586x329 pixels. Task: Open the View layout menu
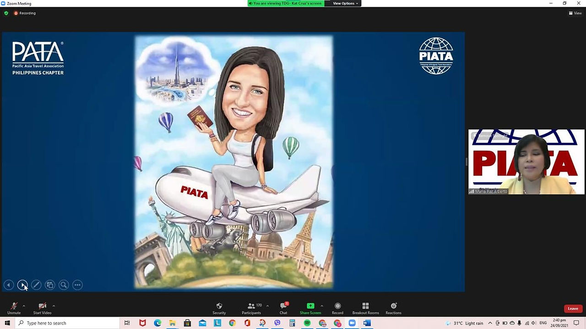pos(575,13)
